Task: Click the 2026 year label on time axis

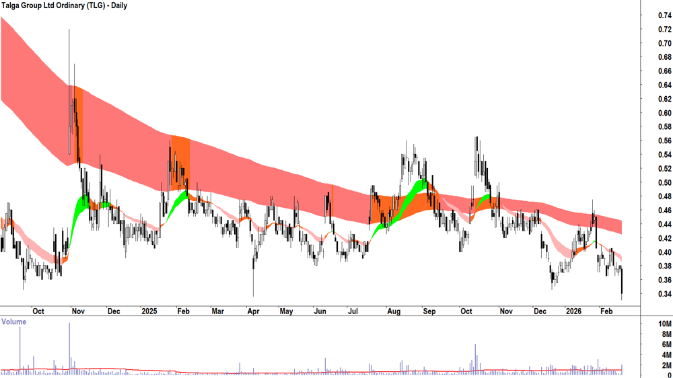Action: click(x=573, y=311)
